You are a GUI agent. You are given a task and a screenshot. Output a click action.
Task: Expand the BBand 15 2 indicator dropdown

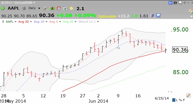click(x=98, y=22)
